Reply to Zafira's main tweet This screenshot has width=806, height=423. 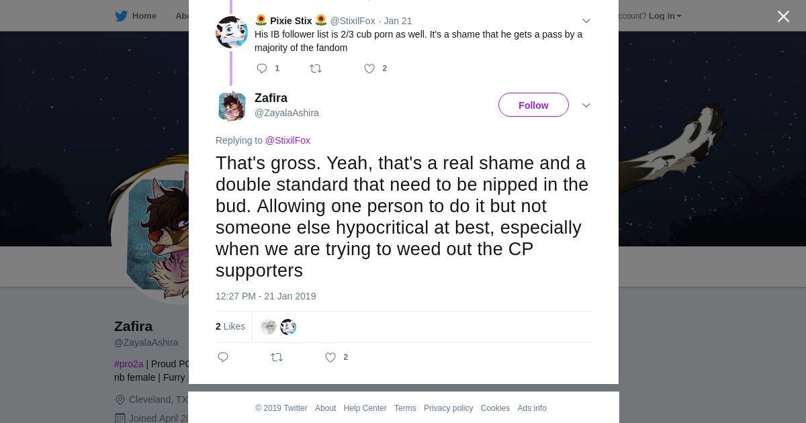pyautogui.click(x=223, y=357)
